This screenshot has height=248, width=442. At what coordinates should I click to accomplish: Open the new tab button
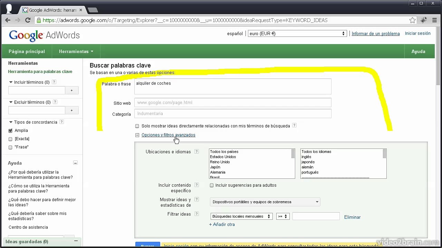[93, 10]
